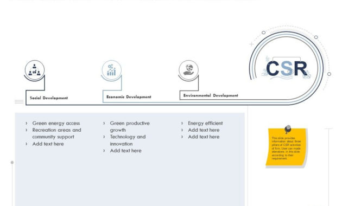Click 'Add text here' under Economic Development
342x206 pixels.
point(125,151)
